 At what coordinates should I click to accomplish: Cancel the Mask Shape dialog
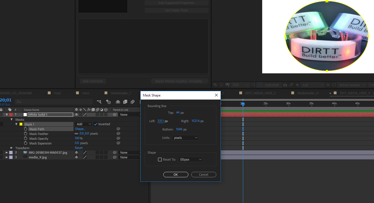[203, 175]
